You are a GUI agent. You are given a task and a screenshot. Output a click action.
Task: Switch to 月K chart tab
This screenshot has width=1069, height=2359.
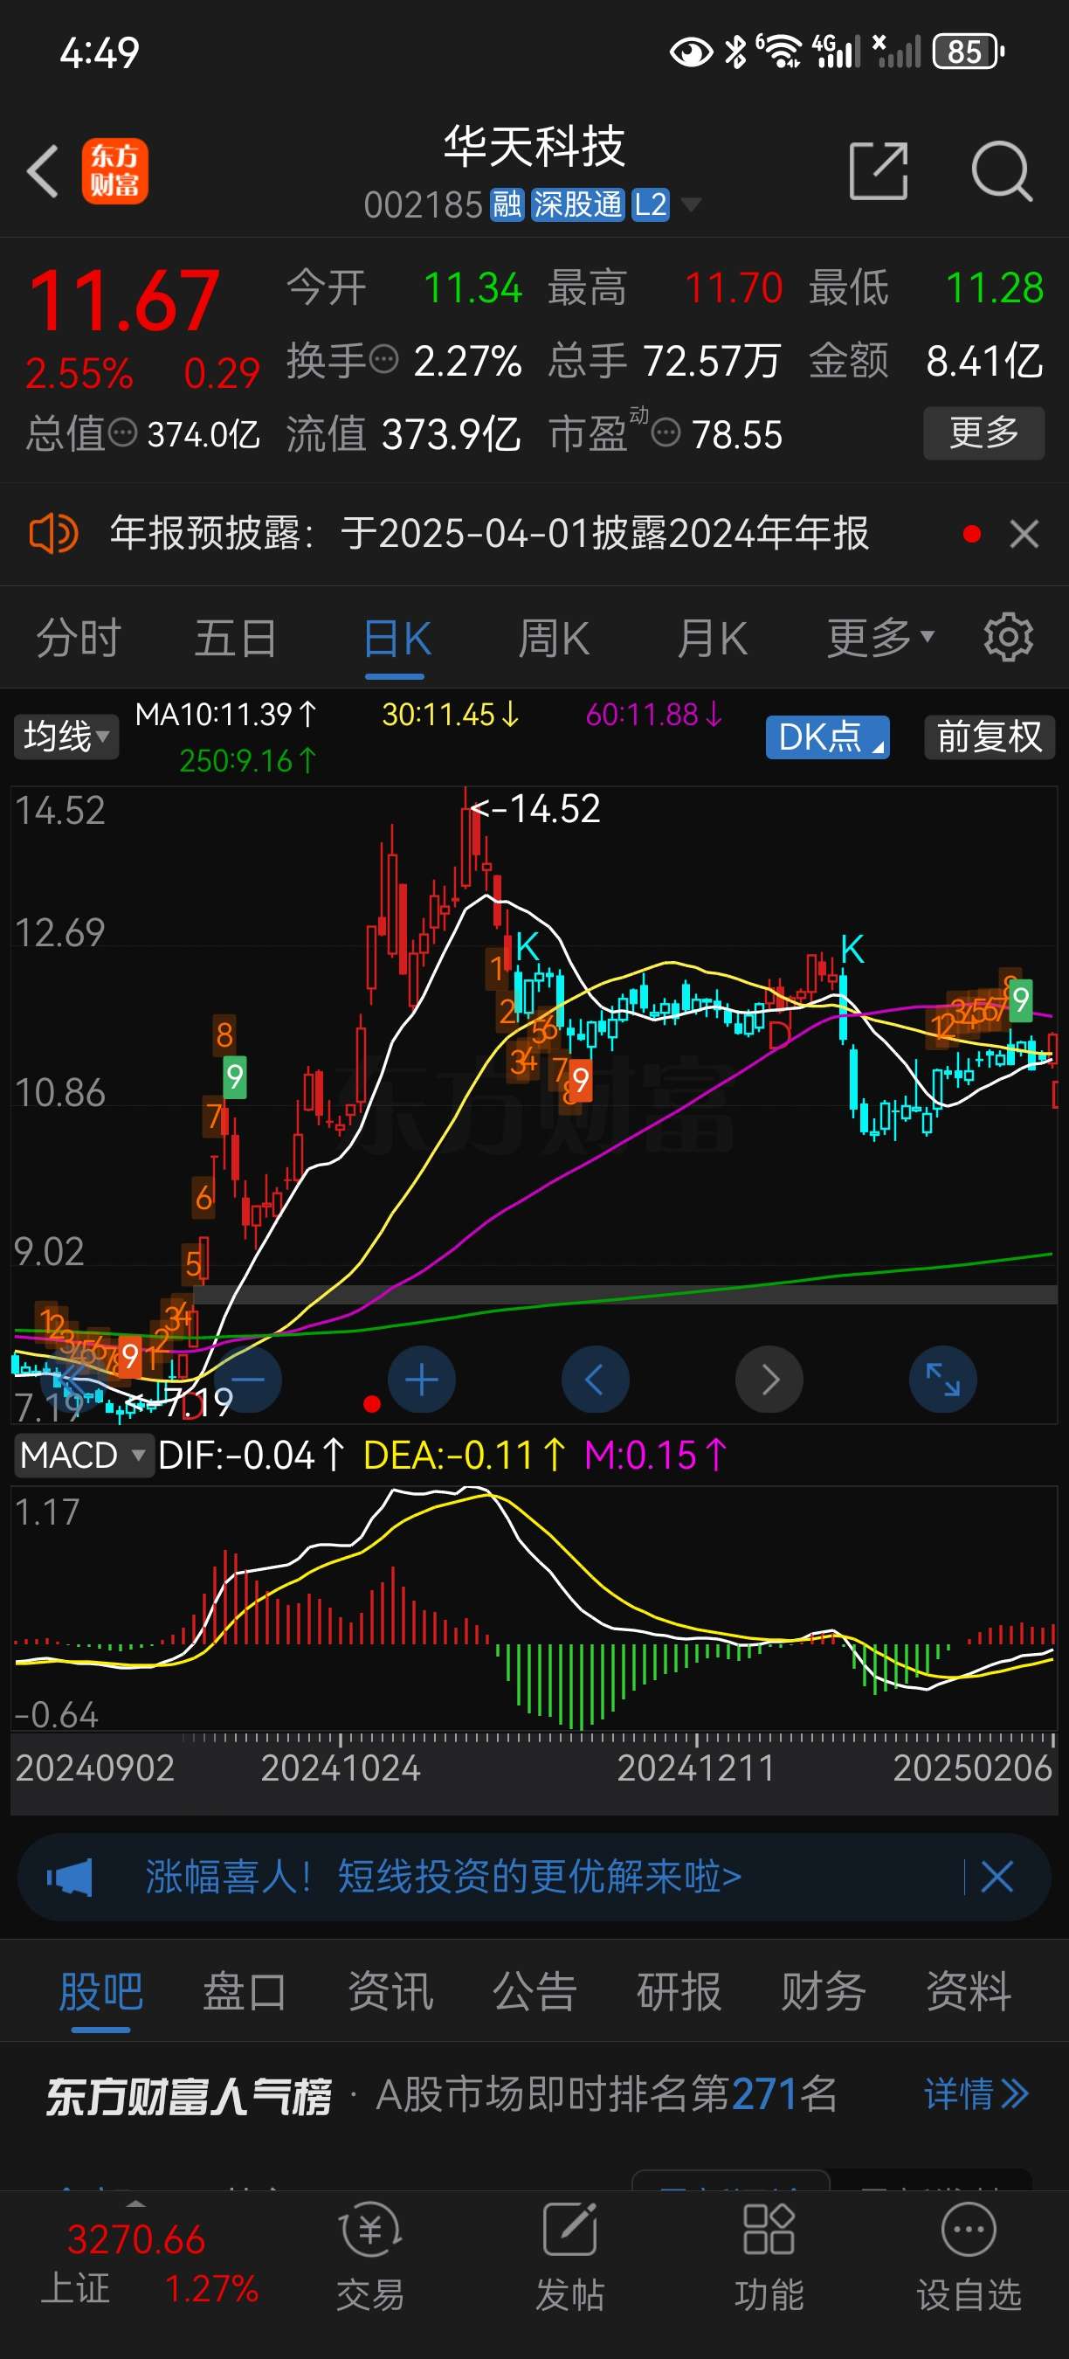pos(712,638)
